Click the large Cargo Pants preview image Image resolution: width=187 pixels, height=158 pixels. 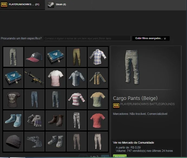[132, 67]
